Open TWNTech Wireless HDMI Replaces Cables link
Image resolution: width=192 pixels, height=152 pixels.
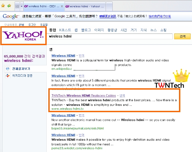(x=84, y=96)
